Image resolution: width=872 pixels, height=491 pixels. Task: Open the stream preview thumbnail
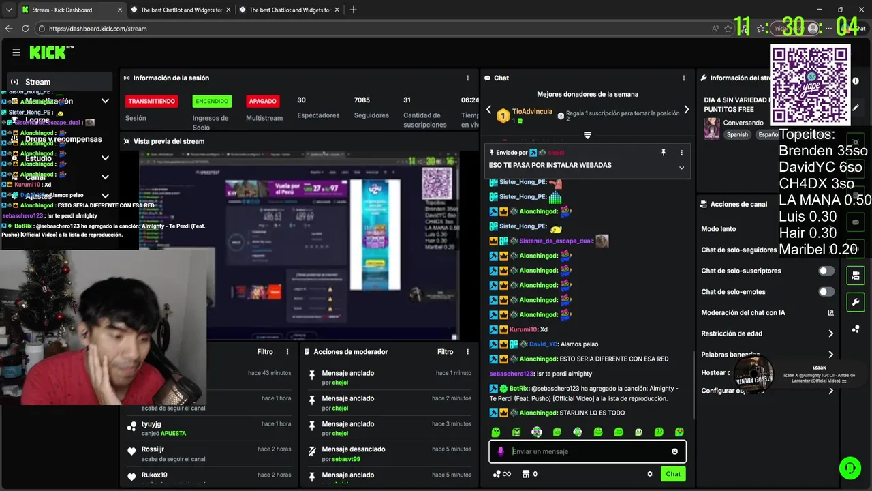[x=300, y=245]
